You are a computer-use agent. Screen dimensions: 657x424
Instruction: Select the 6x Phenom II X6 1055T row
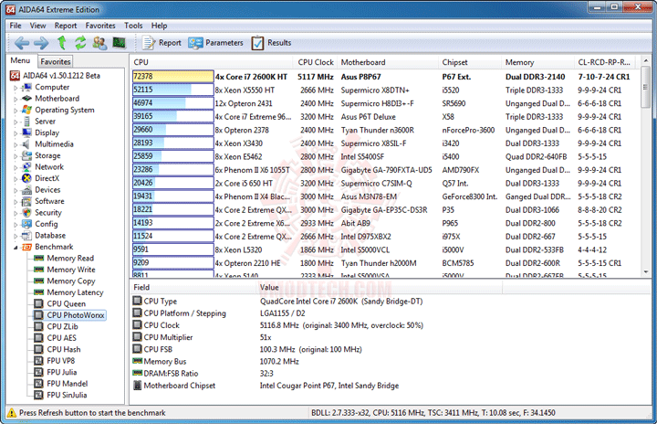point(386,170)
